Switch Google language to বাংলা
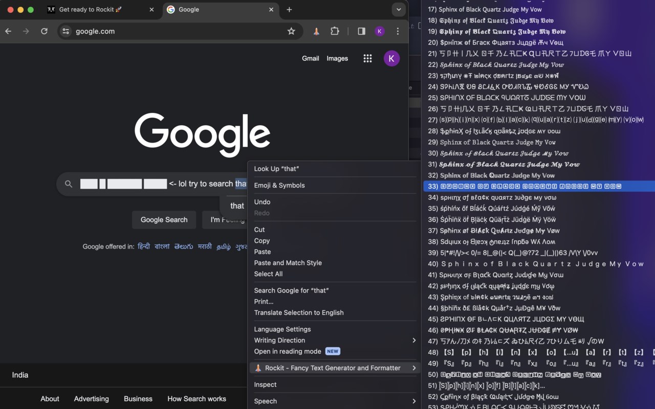Viewport: 655px width, 409px height. coord(162,246)
